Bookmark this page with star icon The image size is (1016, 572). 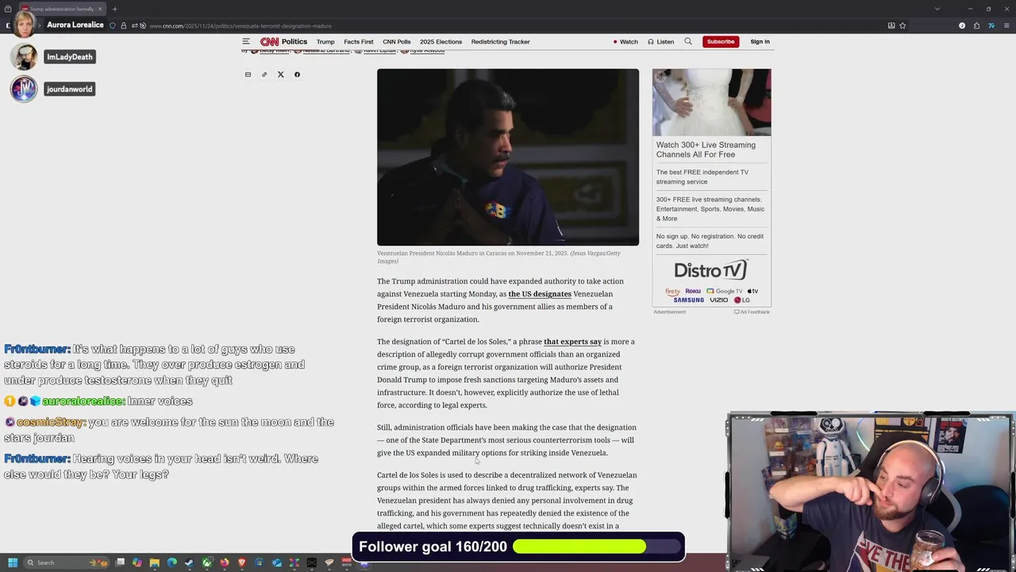click(x=902, y=25)
